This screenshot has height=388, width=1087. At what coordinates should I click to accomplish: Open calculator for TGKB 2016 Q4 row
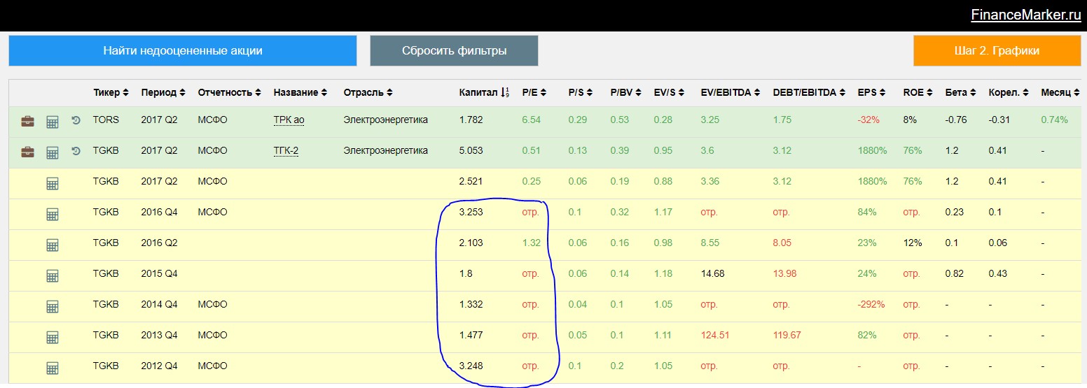click(x=53, y=213)
